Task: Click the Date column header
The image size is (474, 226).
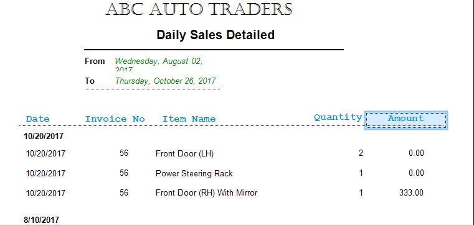Action: [x=37, y=119]
